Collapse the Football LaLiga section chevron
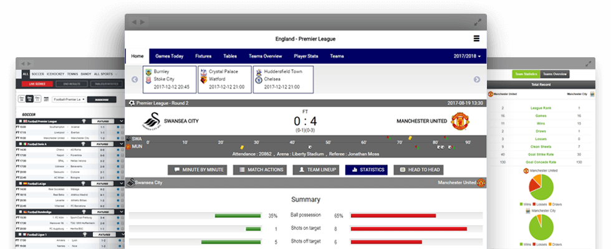The height and width of the screenshot is (249, 611). [x=121, y=183]
